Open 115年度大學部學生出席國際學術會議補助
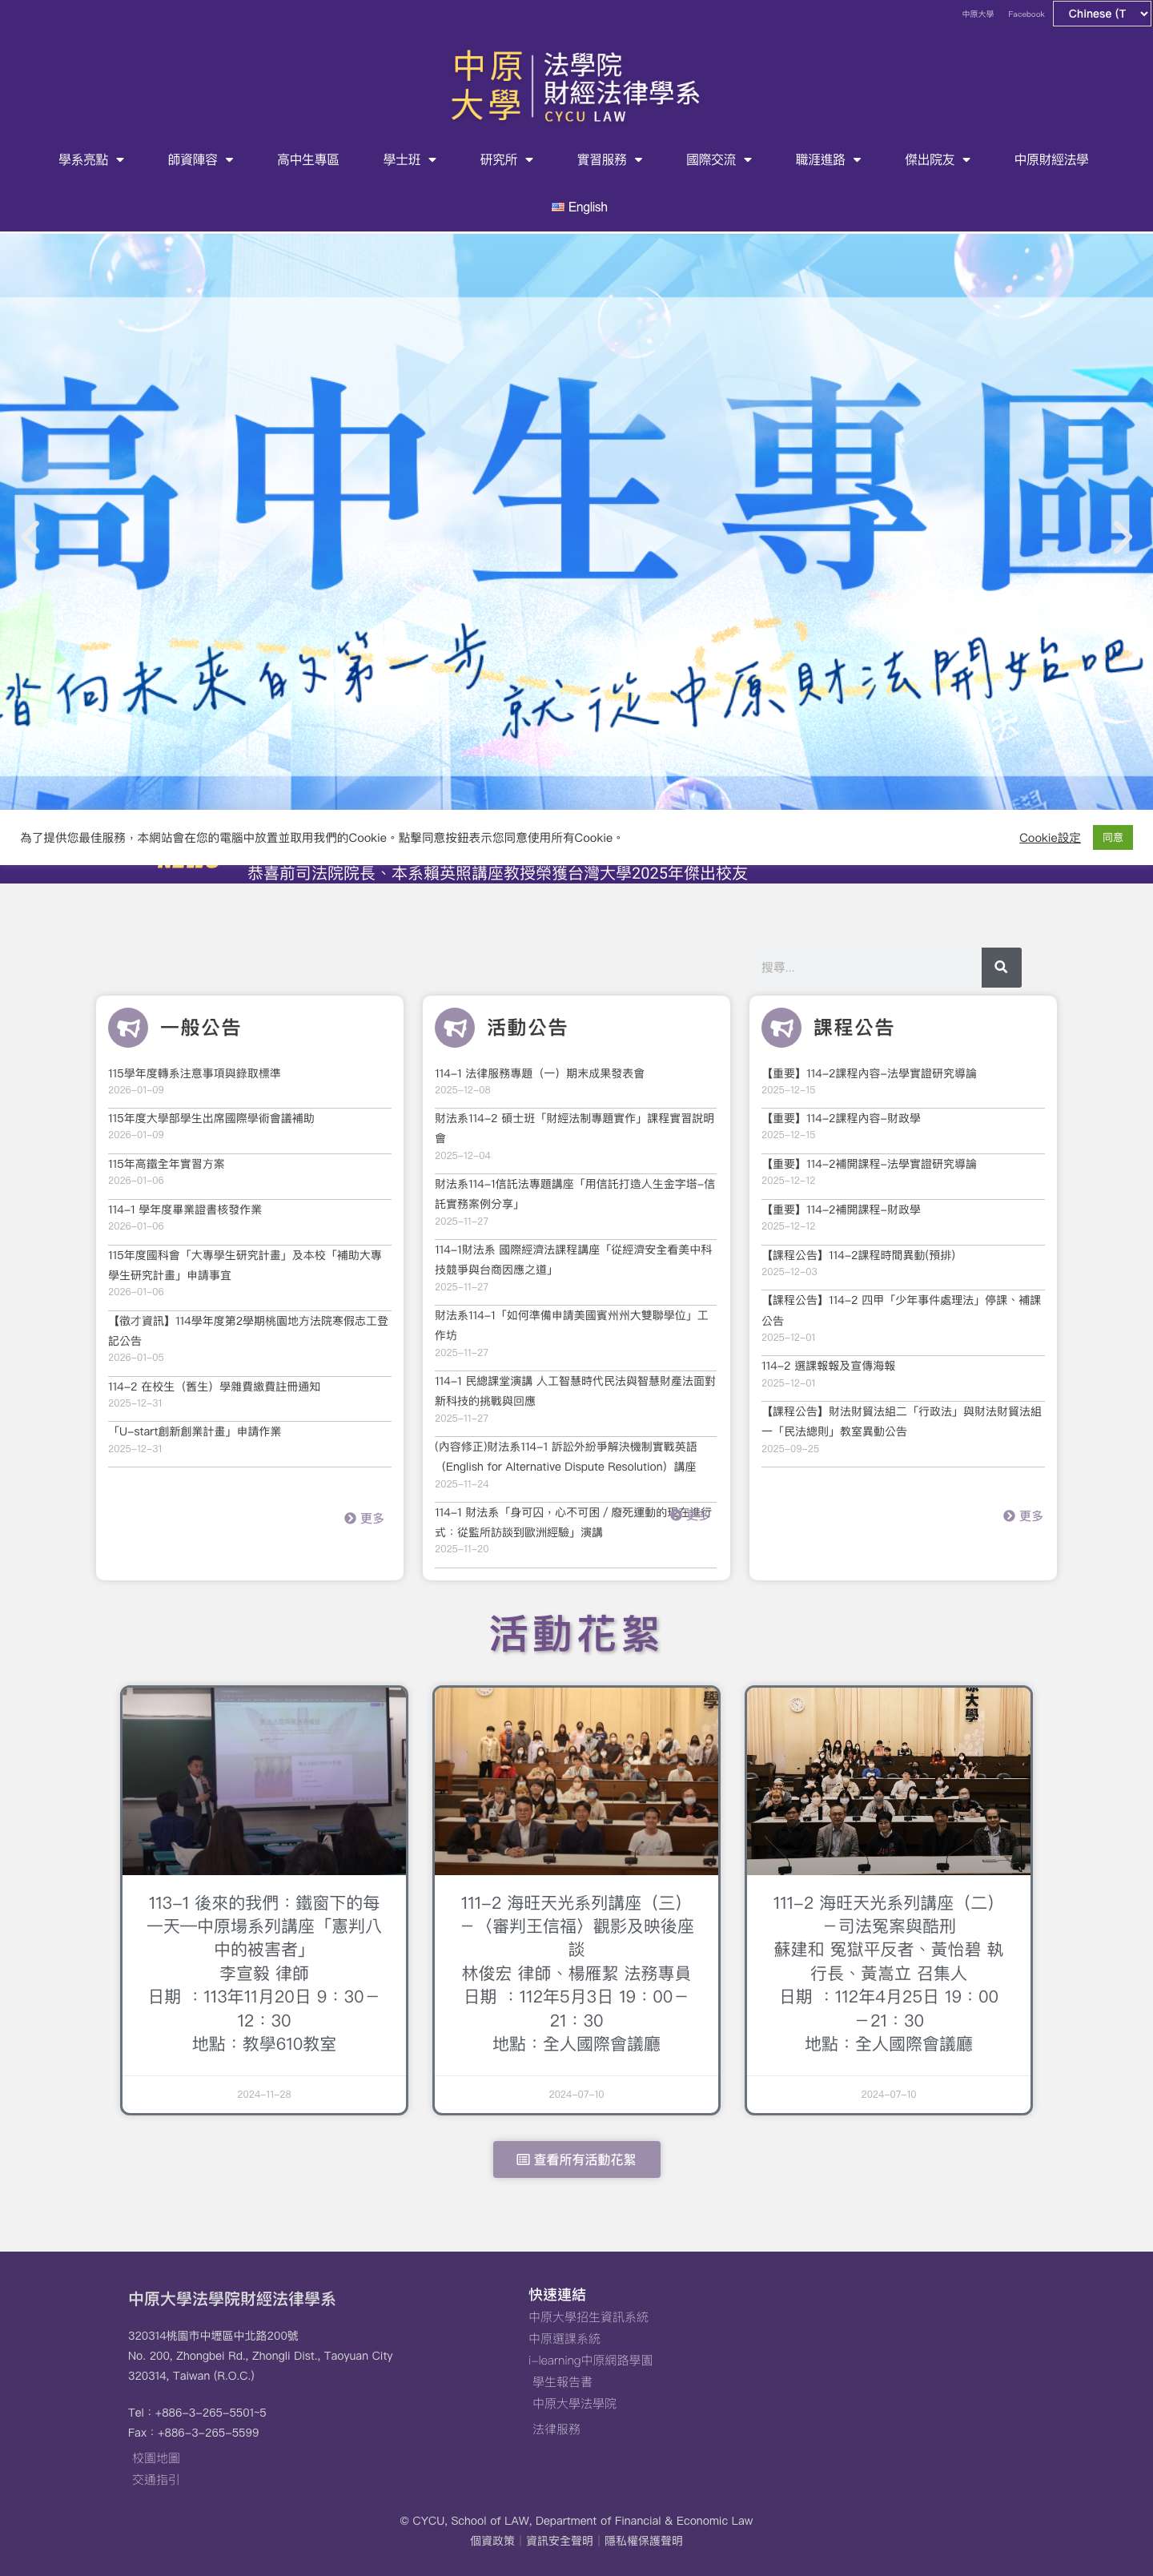The height and width of the screenshot is (2576, 1153). 211,1118
